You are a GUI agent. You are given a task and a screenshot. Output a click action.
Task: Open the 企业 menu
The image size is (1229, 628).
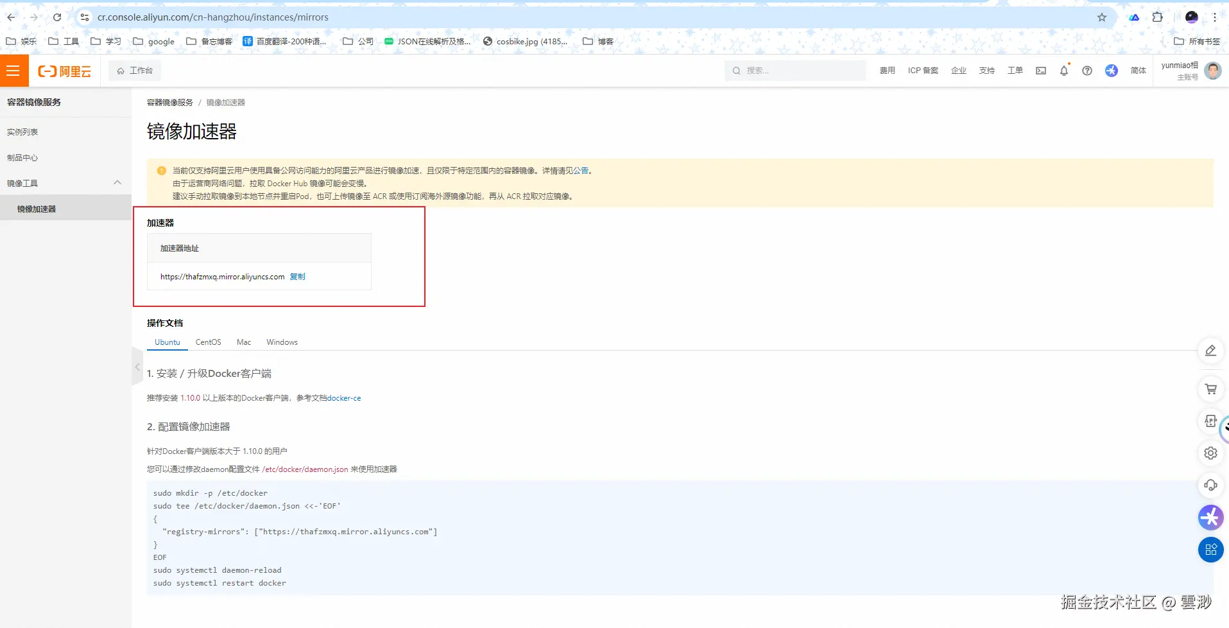tap(959, 71)
